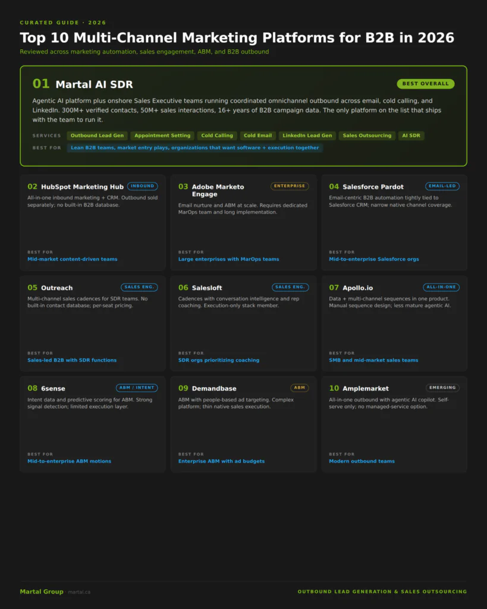Click the INBOUND badge on HubSpot card
The width and height of the screenshot is (487, 609).
143,186
